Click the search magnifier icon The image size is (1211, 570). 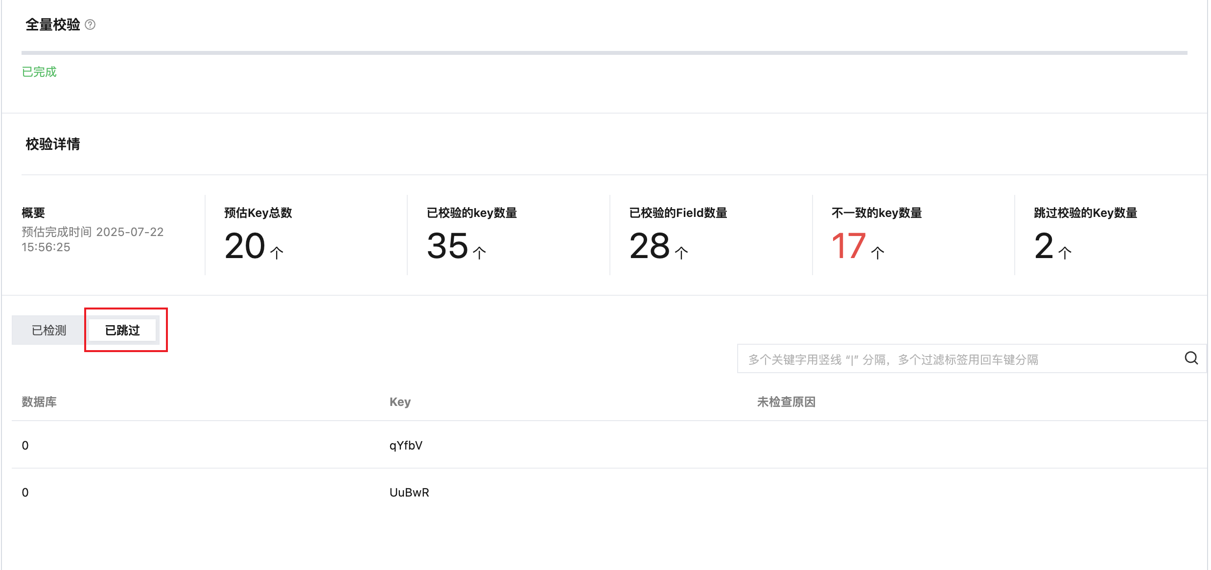point(1191,358)
